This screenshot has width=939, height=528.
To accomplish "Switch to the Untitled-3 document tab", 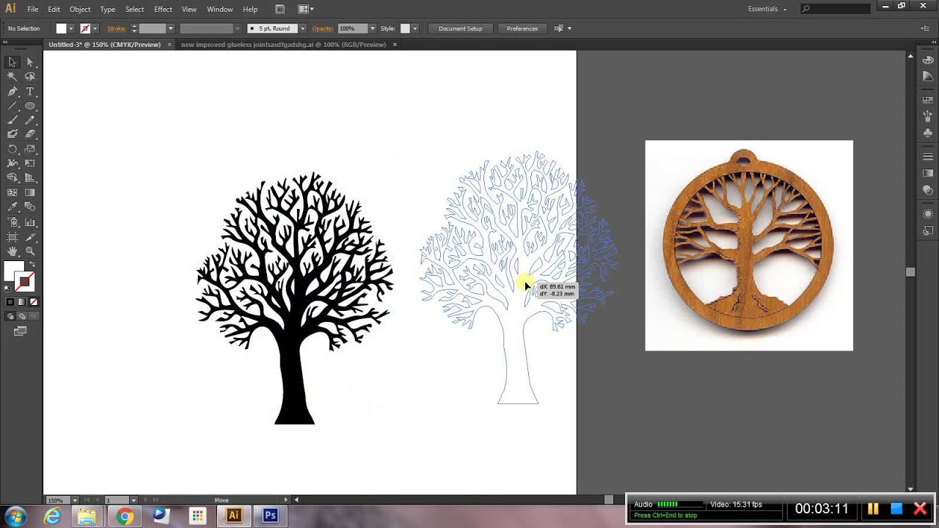I will (104, 45).
